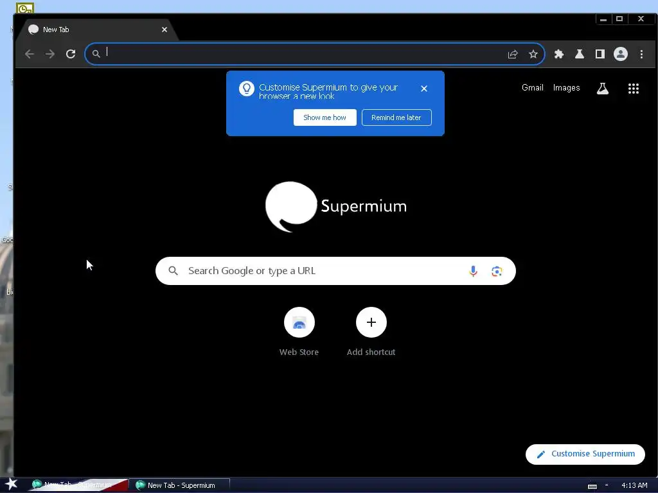Click the share page icon in the address bar
Viewport: 658px width, 493px height.
point(513,54)
